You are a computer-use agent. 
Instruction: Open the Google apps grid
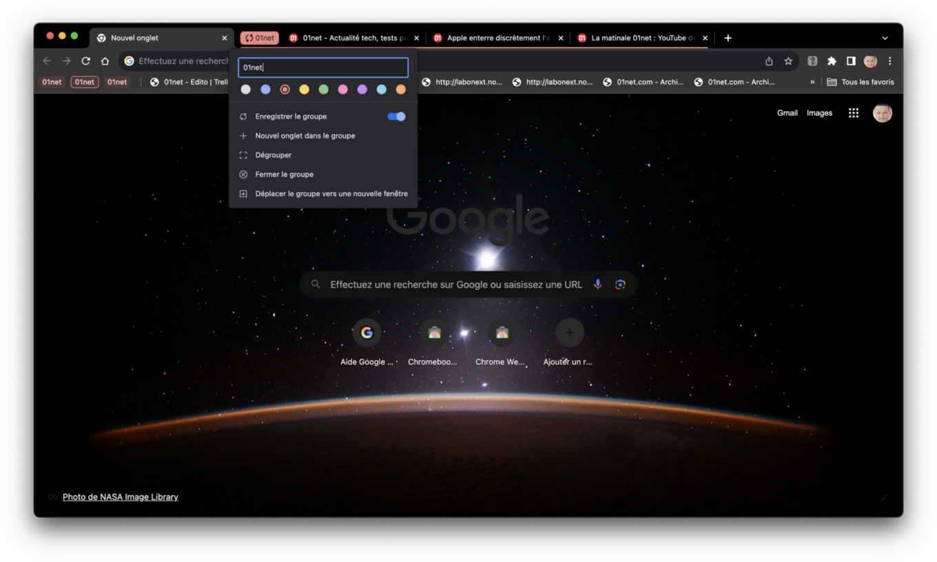[853, 113]
